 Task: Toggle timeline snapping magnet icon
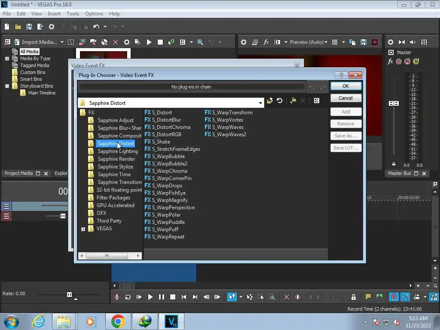(x=394, y=297)
